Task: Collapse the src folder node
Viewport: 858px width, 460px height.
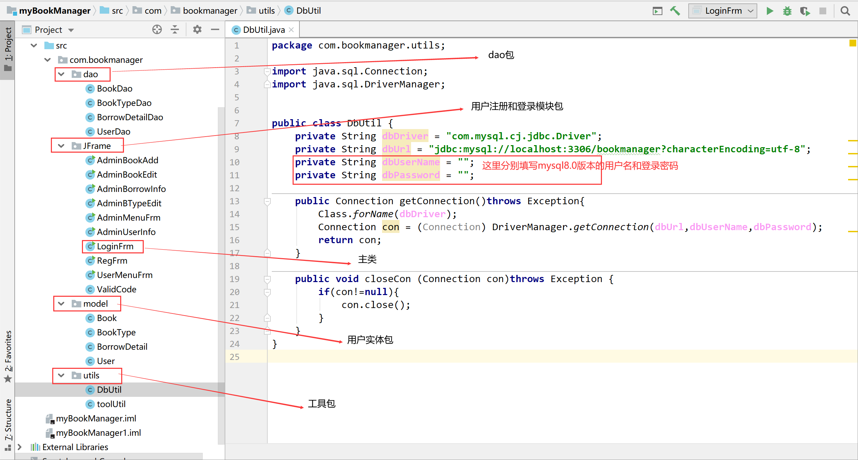Action: pos(34,45)
